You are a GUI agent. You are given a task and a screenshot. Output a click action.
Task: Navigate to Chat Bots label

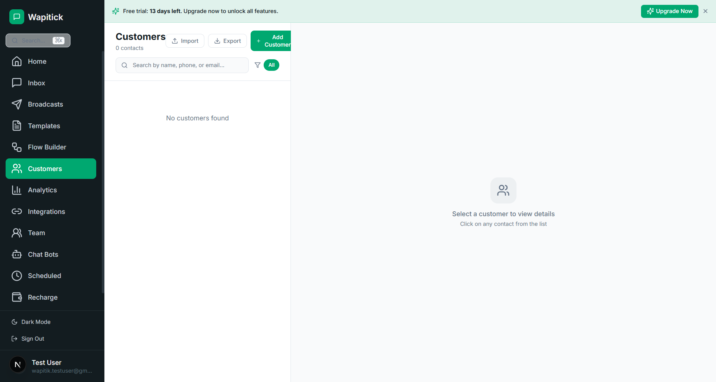pyautogui.click(x=43, y=255)
